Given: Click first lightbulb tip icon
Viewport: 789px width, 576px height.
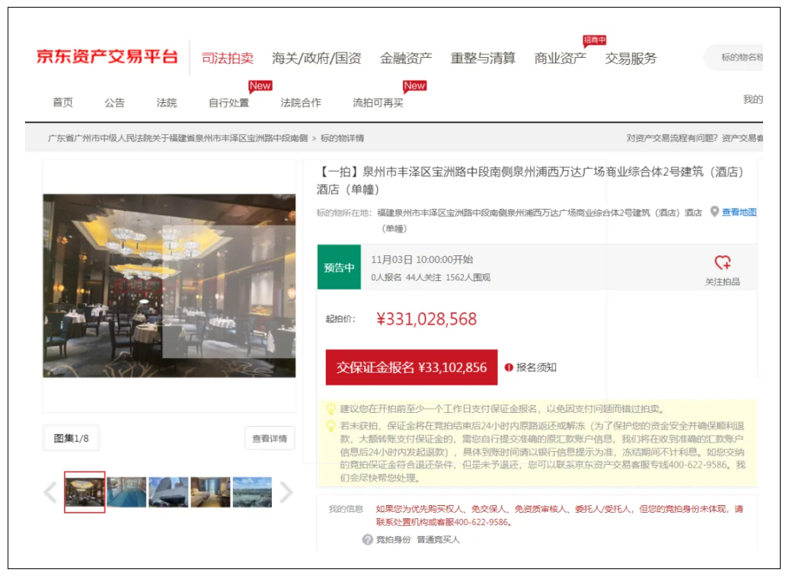Looking at the screenshot, I should pos(331,409).
